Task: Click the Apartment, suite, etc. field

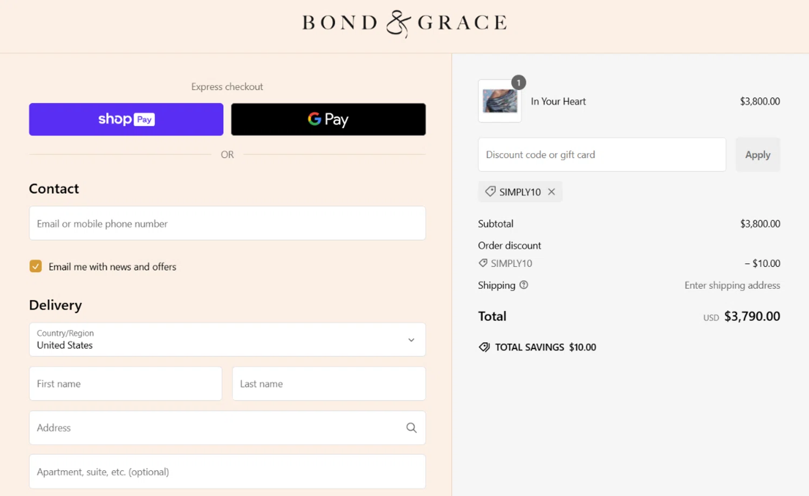Action: tap(227, 472)
